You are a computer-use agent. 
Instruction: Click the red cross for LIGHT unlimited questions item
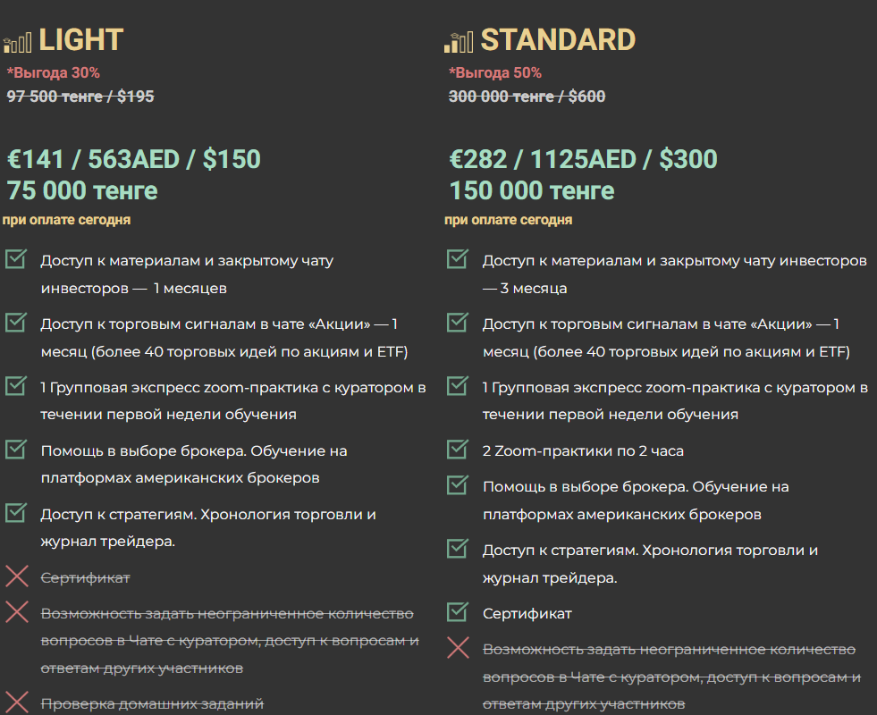click(x=17, y=612)
